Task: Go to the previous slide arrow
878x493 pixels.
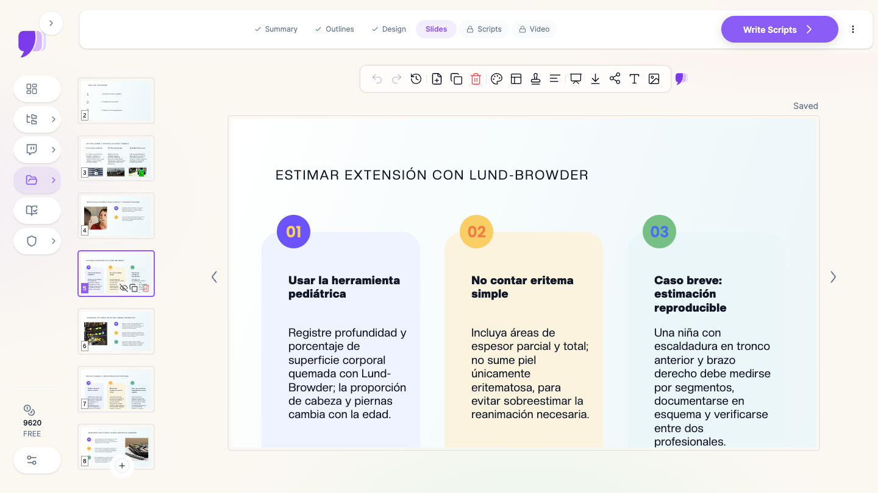Action: (x=214, y=277)
